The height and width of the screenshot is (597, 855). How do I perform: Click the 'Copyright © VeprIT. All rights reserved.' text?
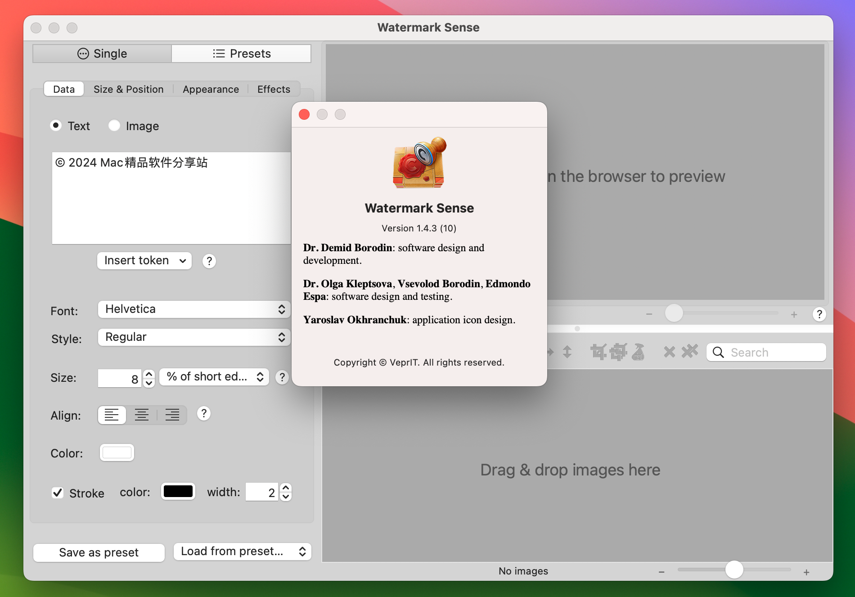pyautogui.click(x=419, y=362)
